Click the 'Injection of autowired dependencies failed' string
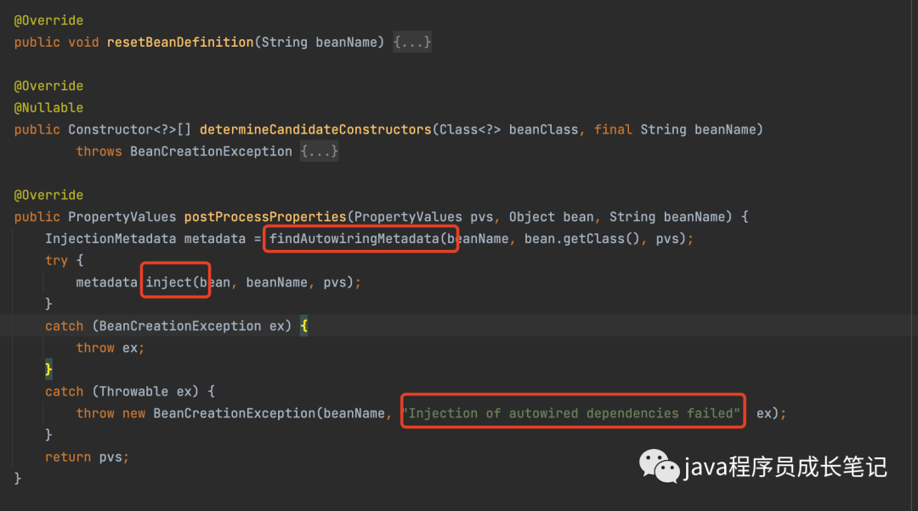This screenshot has height=511, width=918. pyautogui.click(x=572, y=413)
